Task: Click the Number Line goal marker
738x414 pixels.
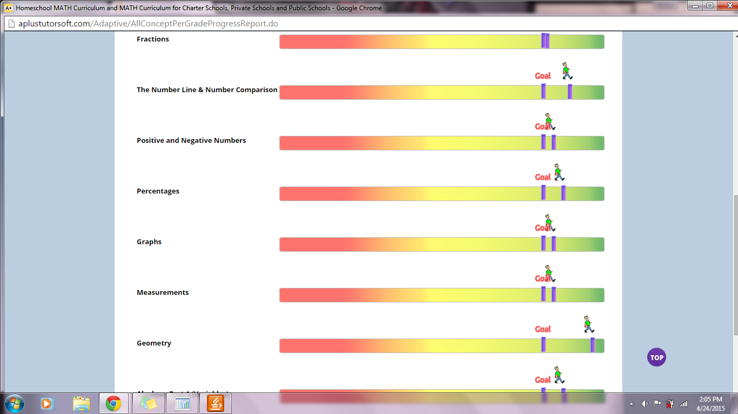Action: (544, 92)
